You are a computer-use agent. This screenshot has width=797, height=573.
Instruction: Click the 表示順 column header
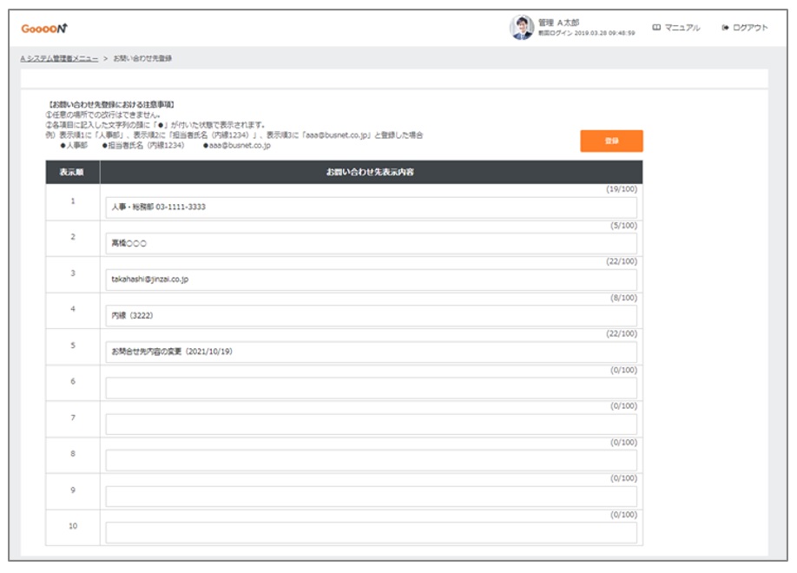pyautogui.click(x=72, y=173)
